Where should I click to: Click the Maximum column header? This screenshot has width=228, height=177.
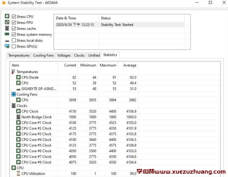coord(108,65)
